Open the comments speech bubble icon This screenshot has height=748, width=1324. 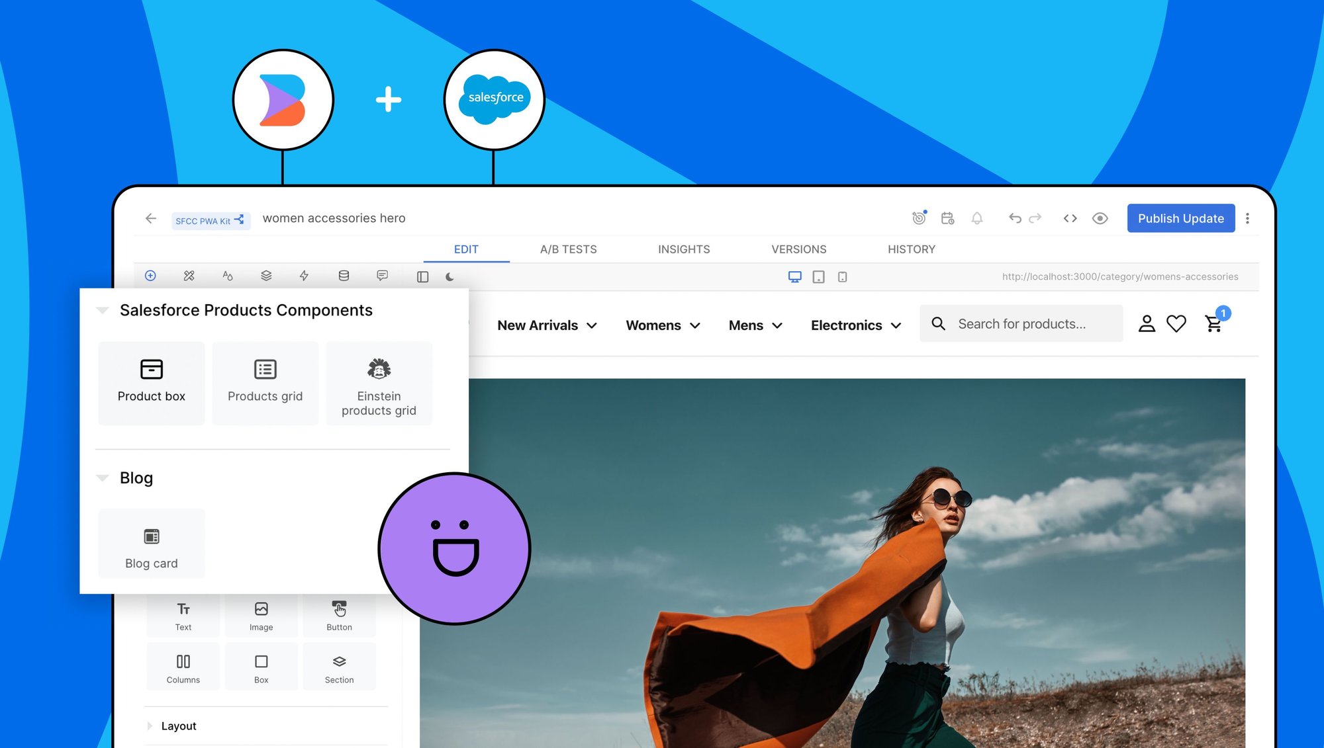[x=382, y=276]
